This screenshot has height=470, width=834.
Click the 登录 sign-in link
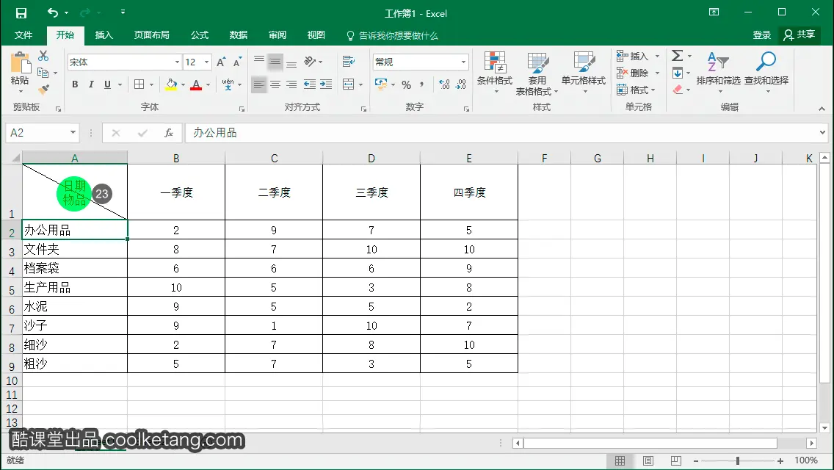coord(761,35)
